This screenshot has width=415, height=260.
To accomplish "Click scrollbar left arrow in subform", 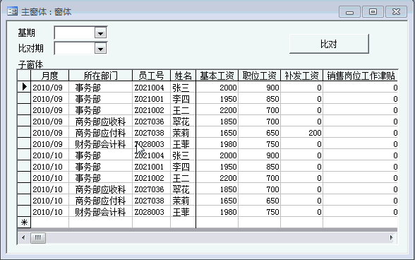I will pyautogui.click(x=23, y=237).
